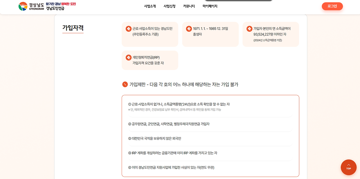
Task: Click the clover icon beside 1971. 1. 1. birth range
Action: [x=189, y=29]
